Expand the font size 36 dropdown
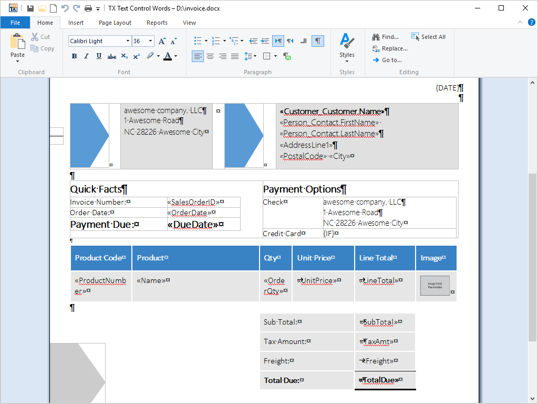Image resolution: width=538 pixels, height=404 pixels. tap(151, 41)
